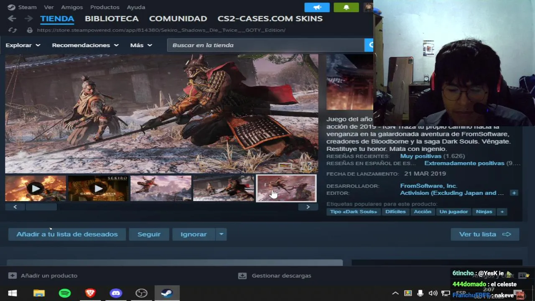
Task: Select the fifth highlighted screenshot thumbnail
Action: click(x=286, y=189)
